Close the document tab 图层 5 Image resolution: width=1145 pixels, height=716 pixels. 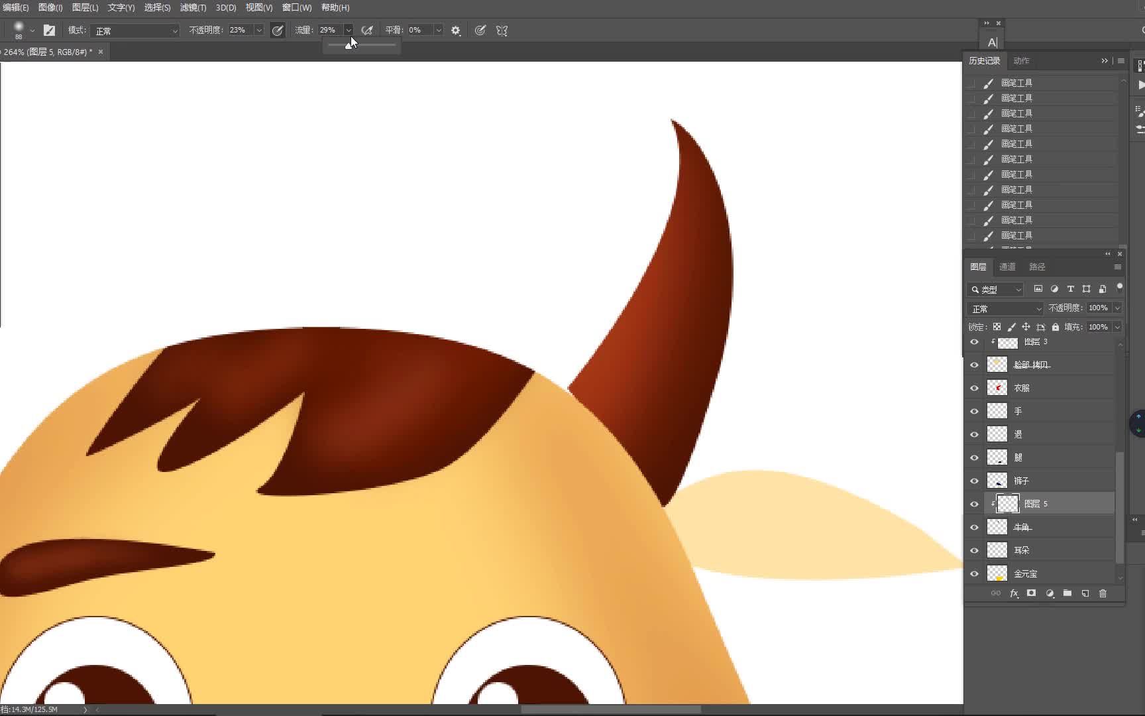(101, 52)
